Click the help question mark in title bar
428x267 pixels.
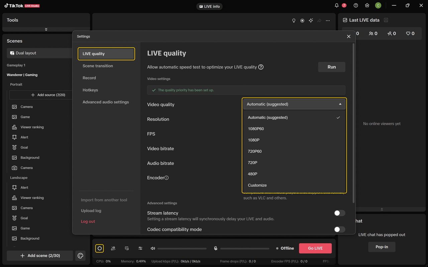coord(356,6)
